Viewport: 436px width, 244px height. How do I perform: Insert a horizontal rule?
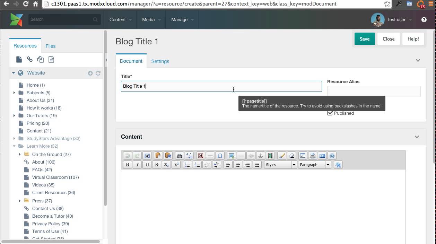[x=210, y=156]
